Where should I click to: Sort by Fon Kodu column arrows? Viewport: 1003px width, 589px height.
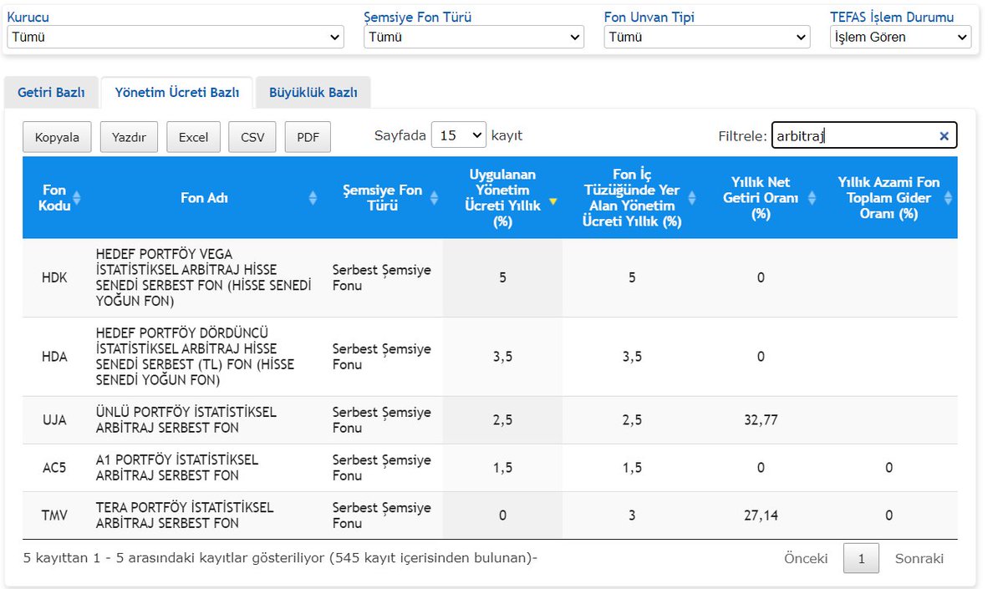click(77, 198)
